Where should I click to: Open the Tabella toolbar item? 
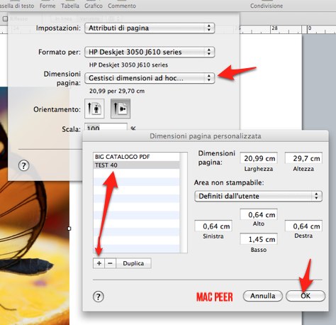[70, 6]
